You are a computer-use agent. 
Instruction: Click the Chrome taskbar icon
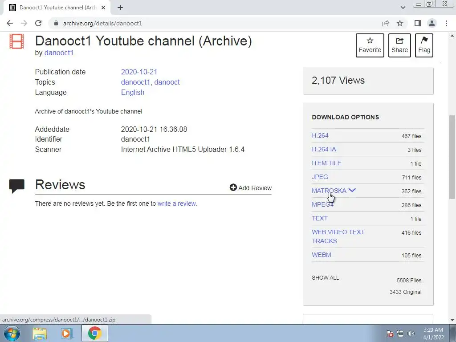[94, 333]
